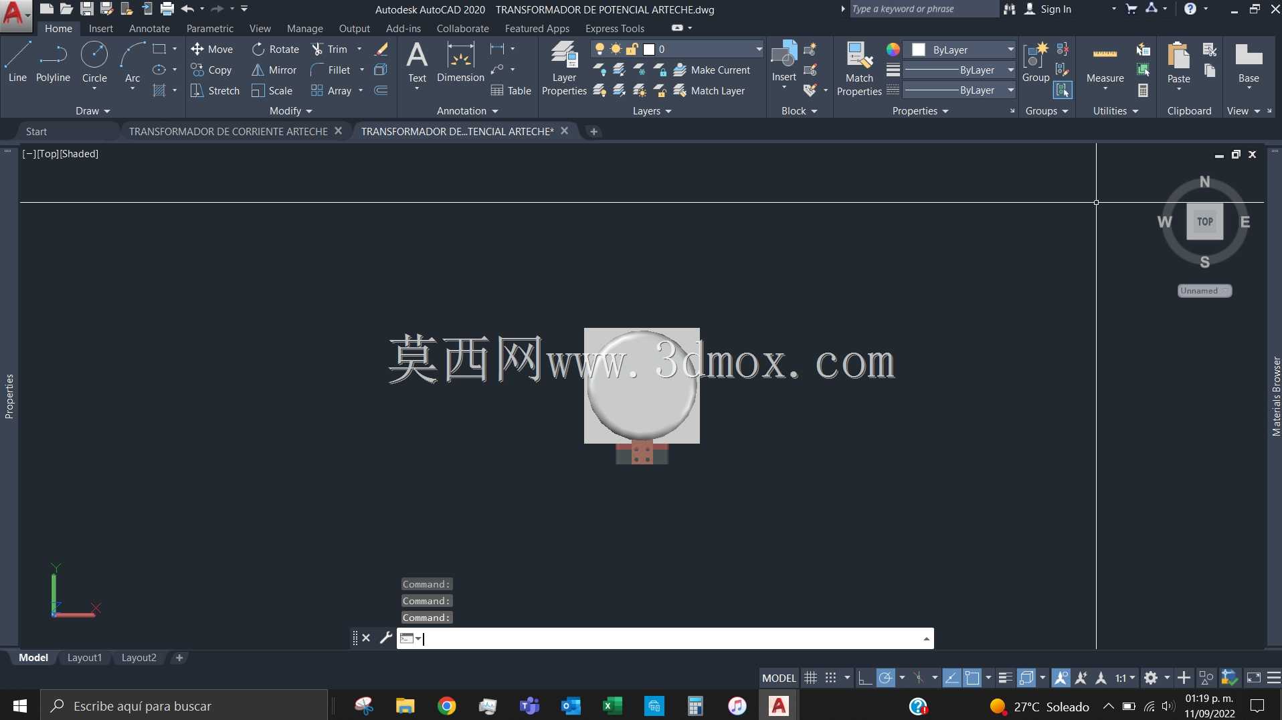Viewport: 1282px width, 720px height.
Task: Toggle Lineweight display
Action: (x=1005, y=678)
